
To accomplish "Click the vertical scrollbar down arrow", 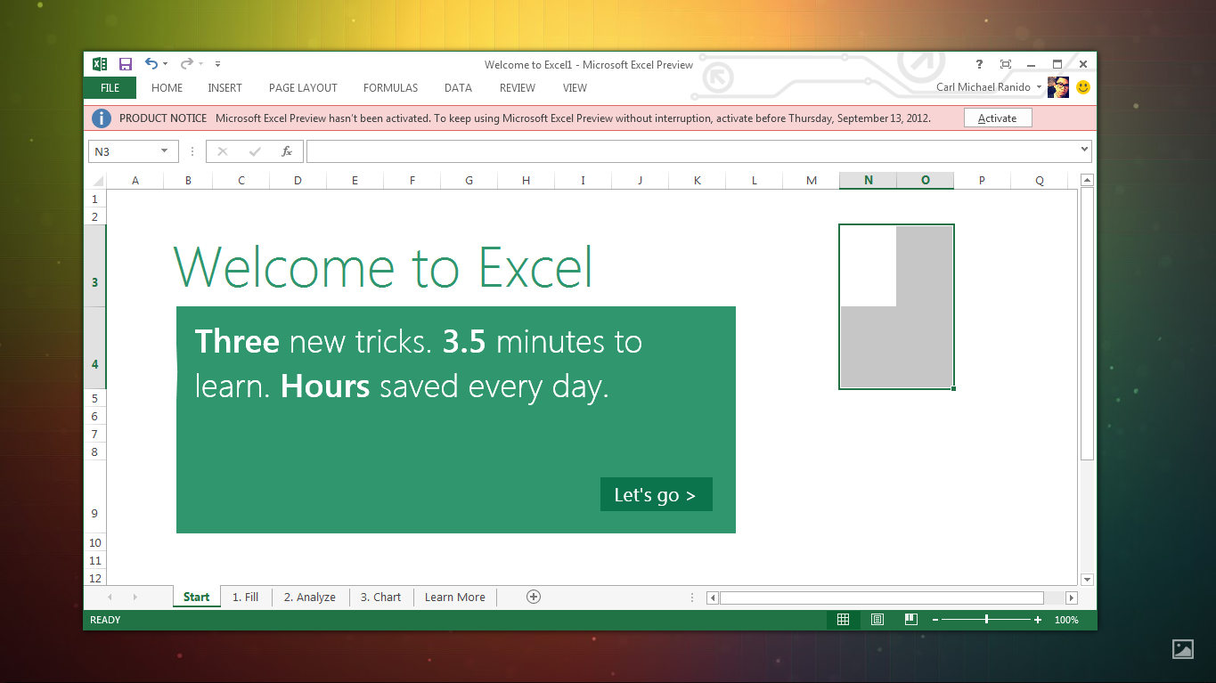I will pyautogui.click(x=1087, y=580).
